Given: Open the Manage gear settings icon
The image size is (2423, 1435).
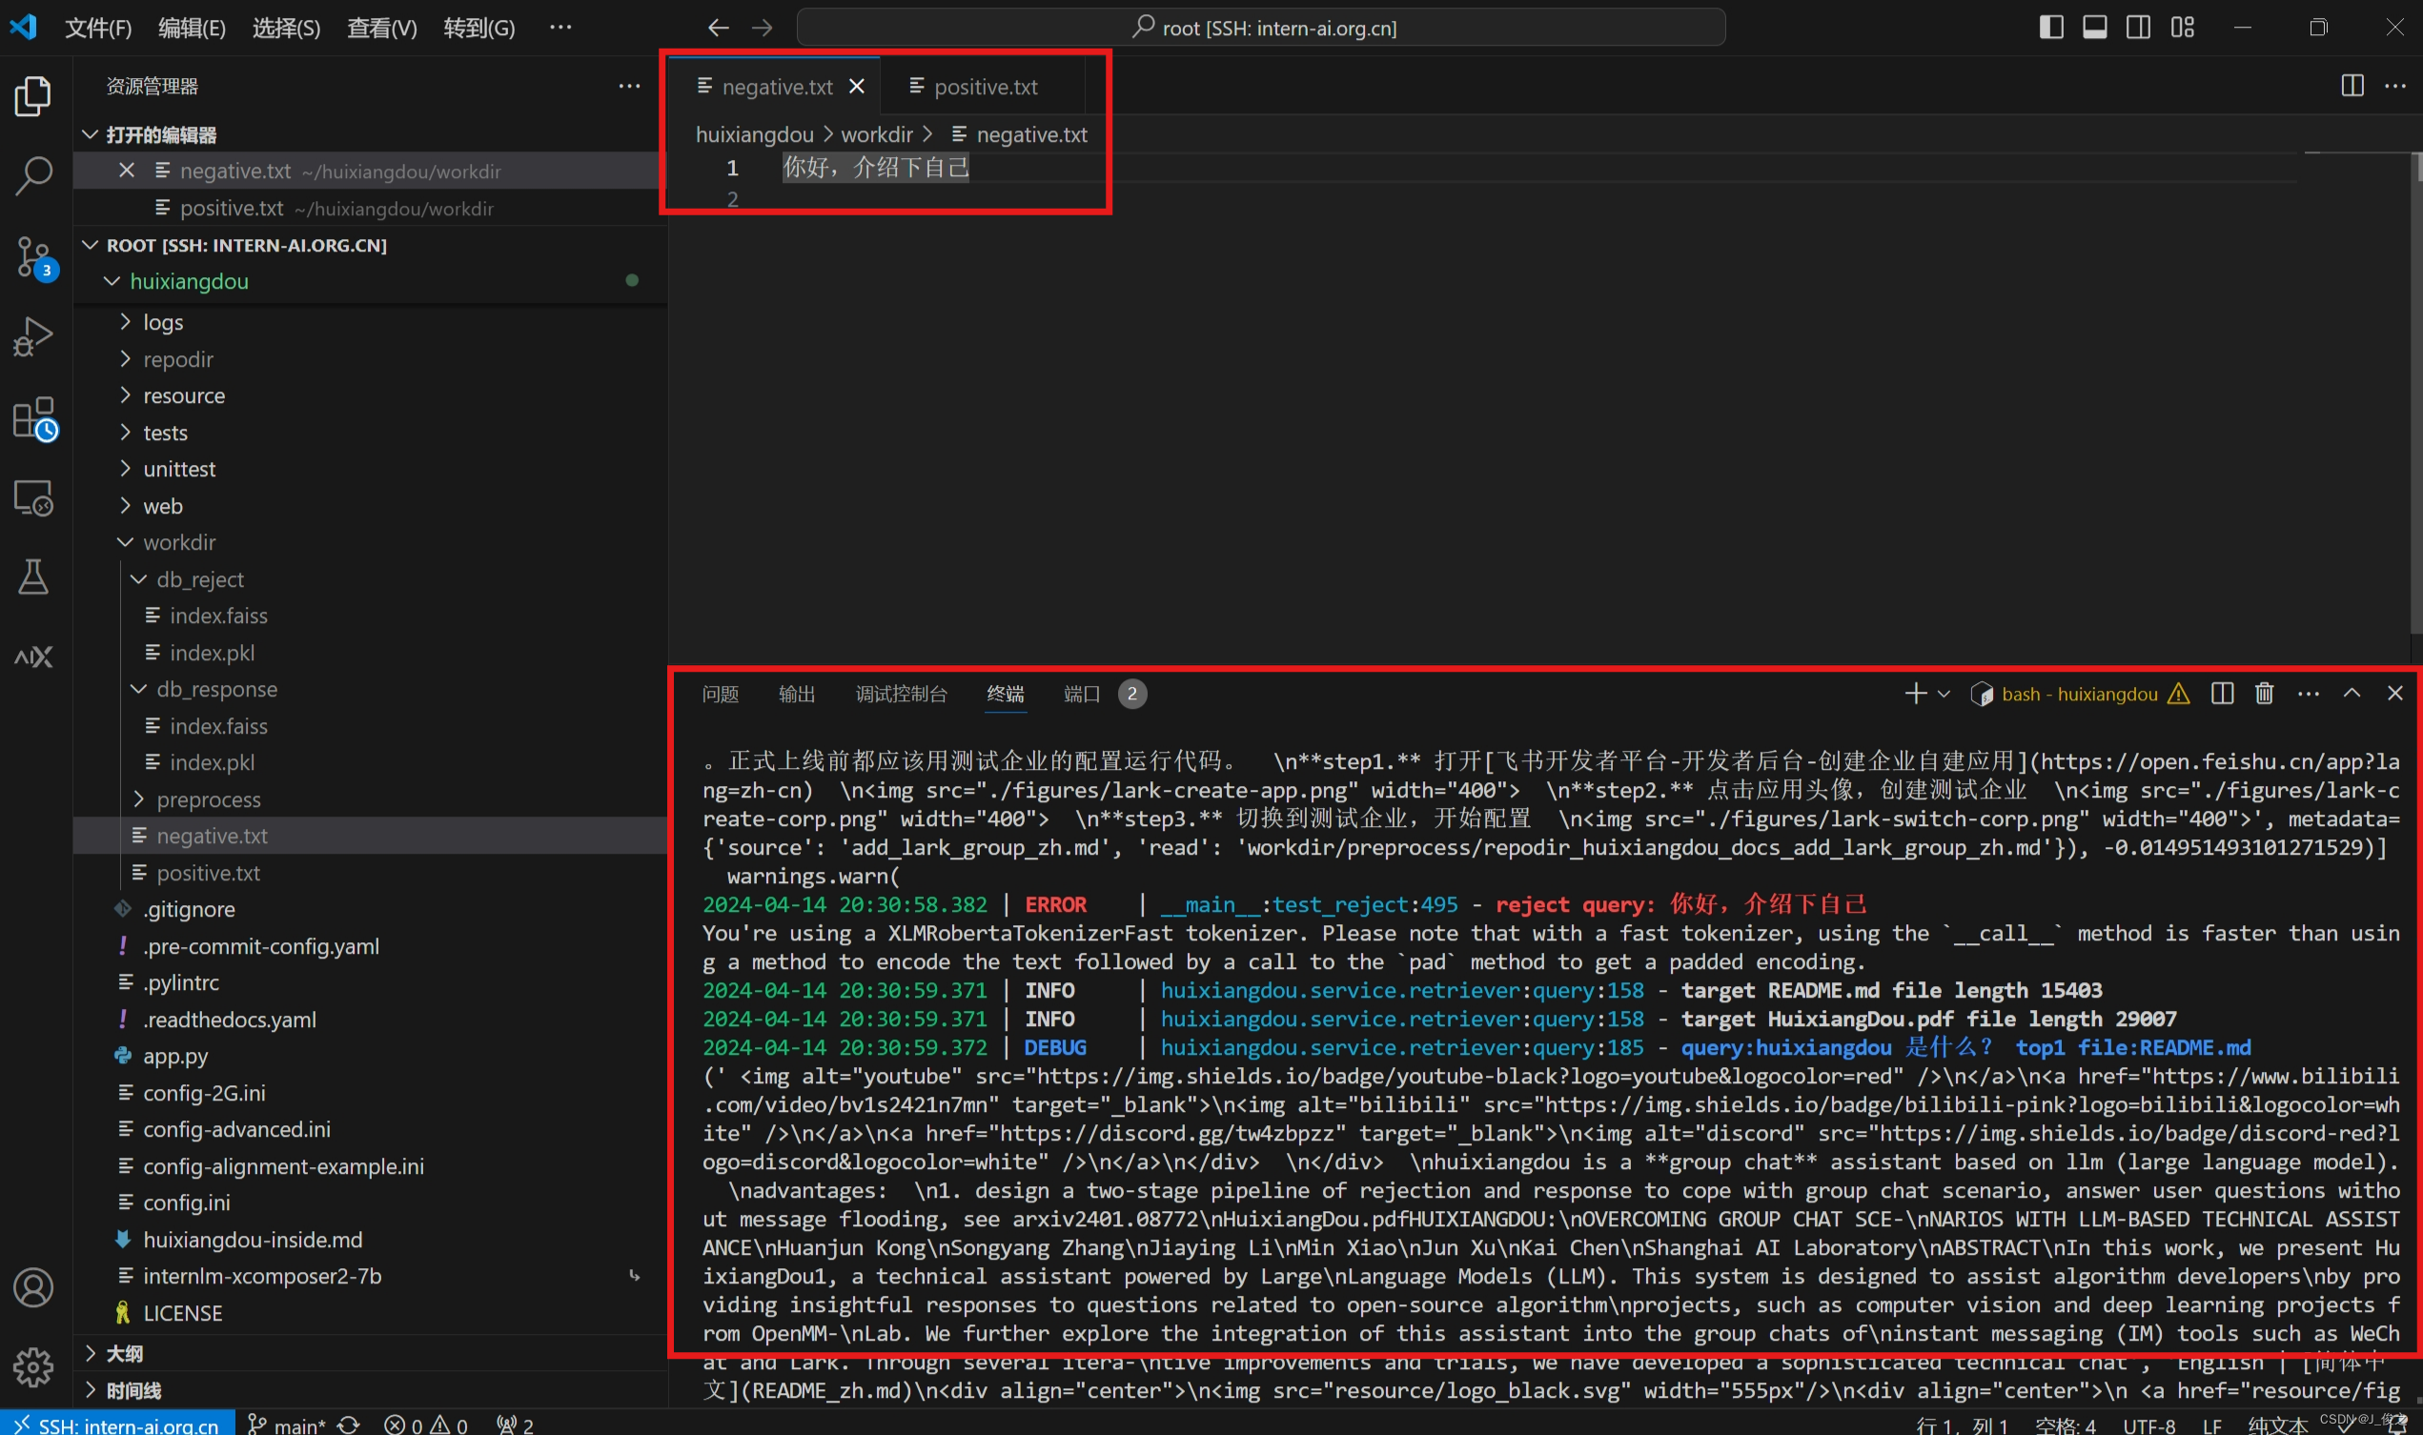Looking at the screenshot, I should 34,1367.
